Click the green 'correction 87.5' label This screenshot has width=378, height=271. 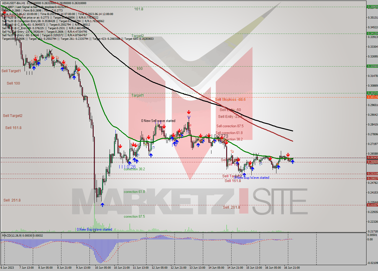pos(134,217)
